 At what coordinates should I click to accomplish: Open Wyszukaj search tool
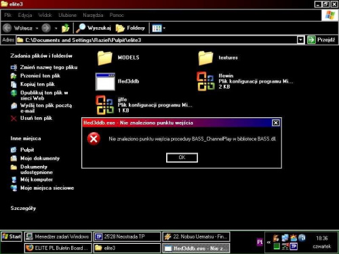click(94, 28)
